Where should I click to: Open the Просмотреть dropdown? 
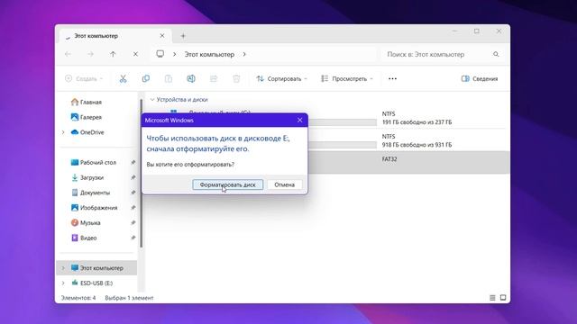(x=346, y=78)
